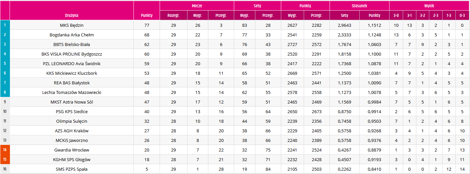Click the 0-3 result column header
This screenshot has height=174, width=470.
[x=462, y=15]
